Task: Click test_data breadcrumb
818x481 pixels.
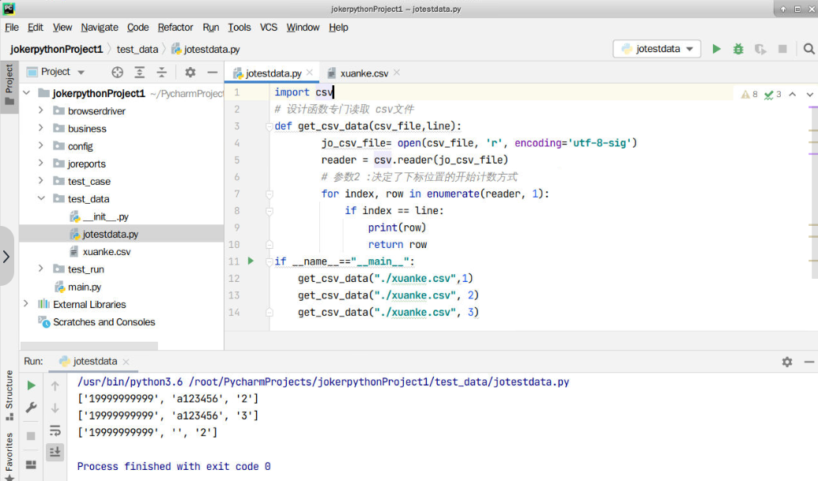Action: point(138,49)
